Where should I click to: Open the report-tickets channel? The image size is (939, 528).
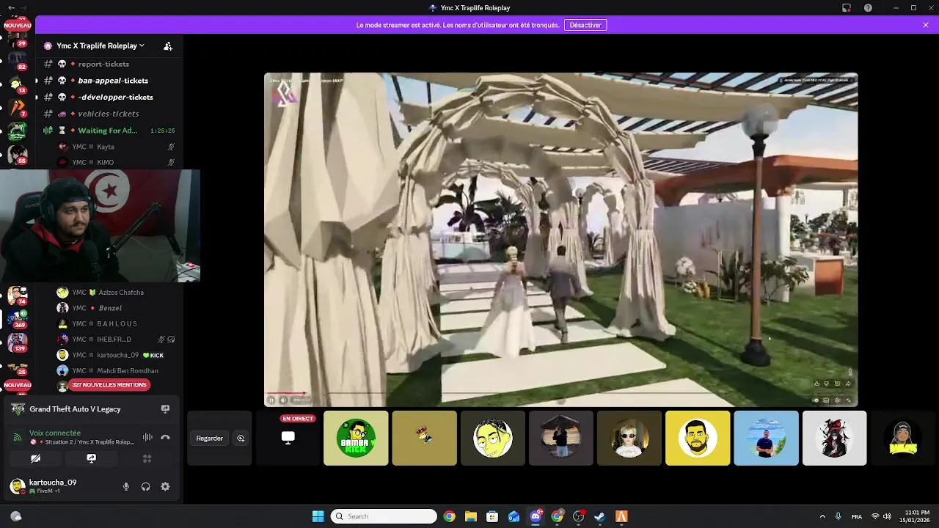click(x=109, y=64)
